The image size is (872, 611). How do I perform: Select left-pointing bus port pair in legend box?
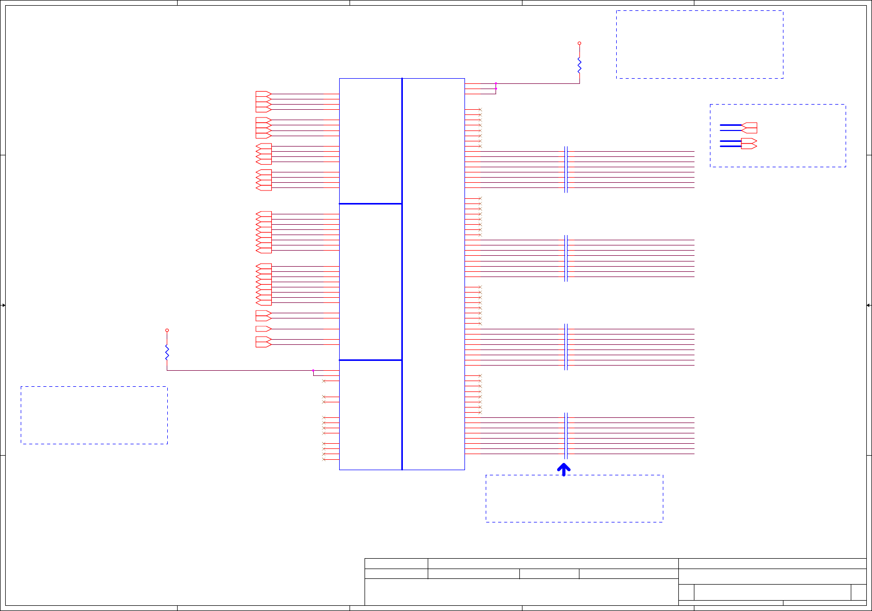click(x=749, y=128)
